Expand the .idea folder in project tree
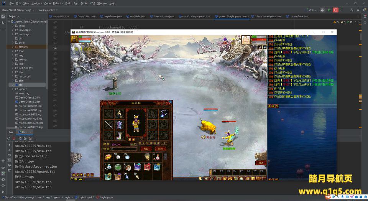This screenshot has height=201, width=368. [11, 26]
